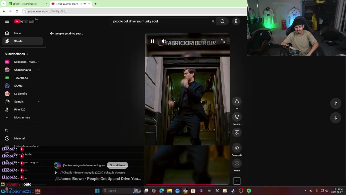Seek along the red Short progress bar
Screen dimensions: 346x195
click(187, 184)
